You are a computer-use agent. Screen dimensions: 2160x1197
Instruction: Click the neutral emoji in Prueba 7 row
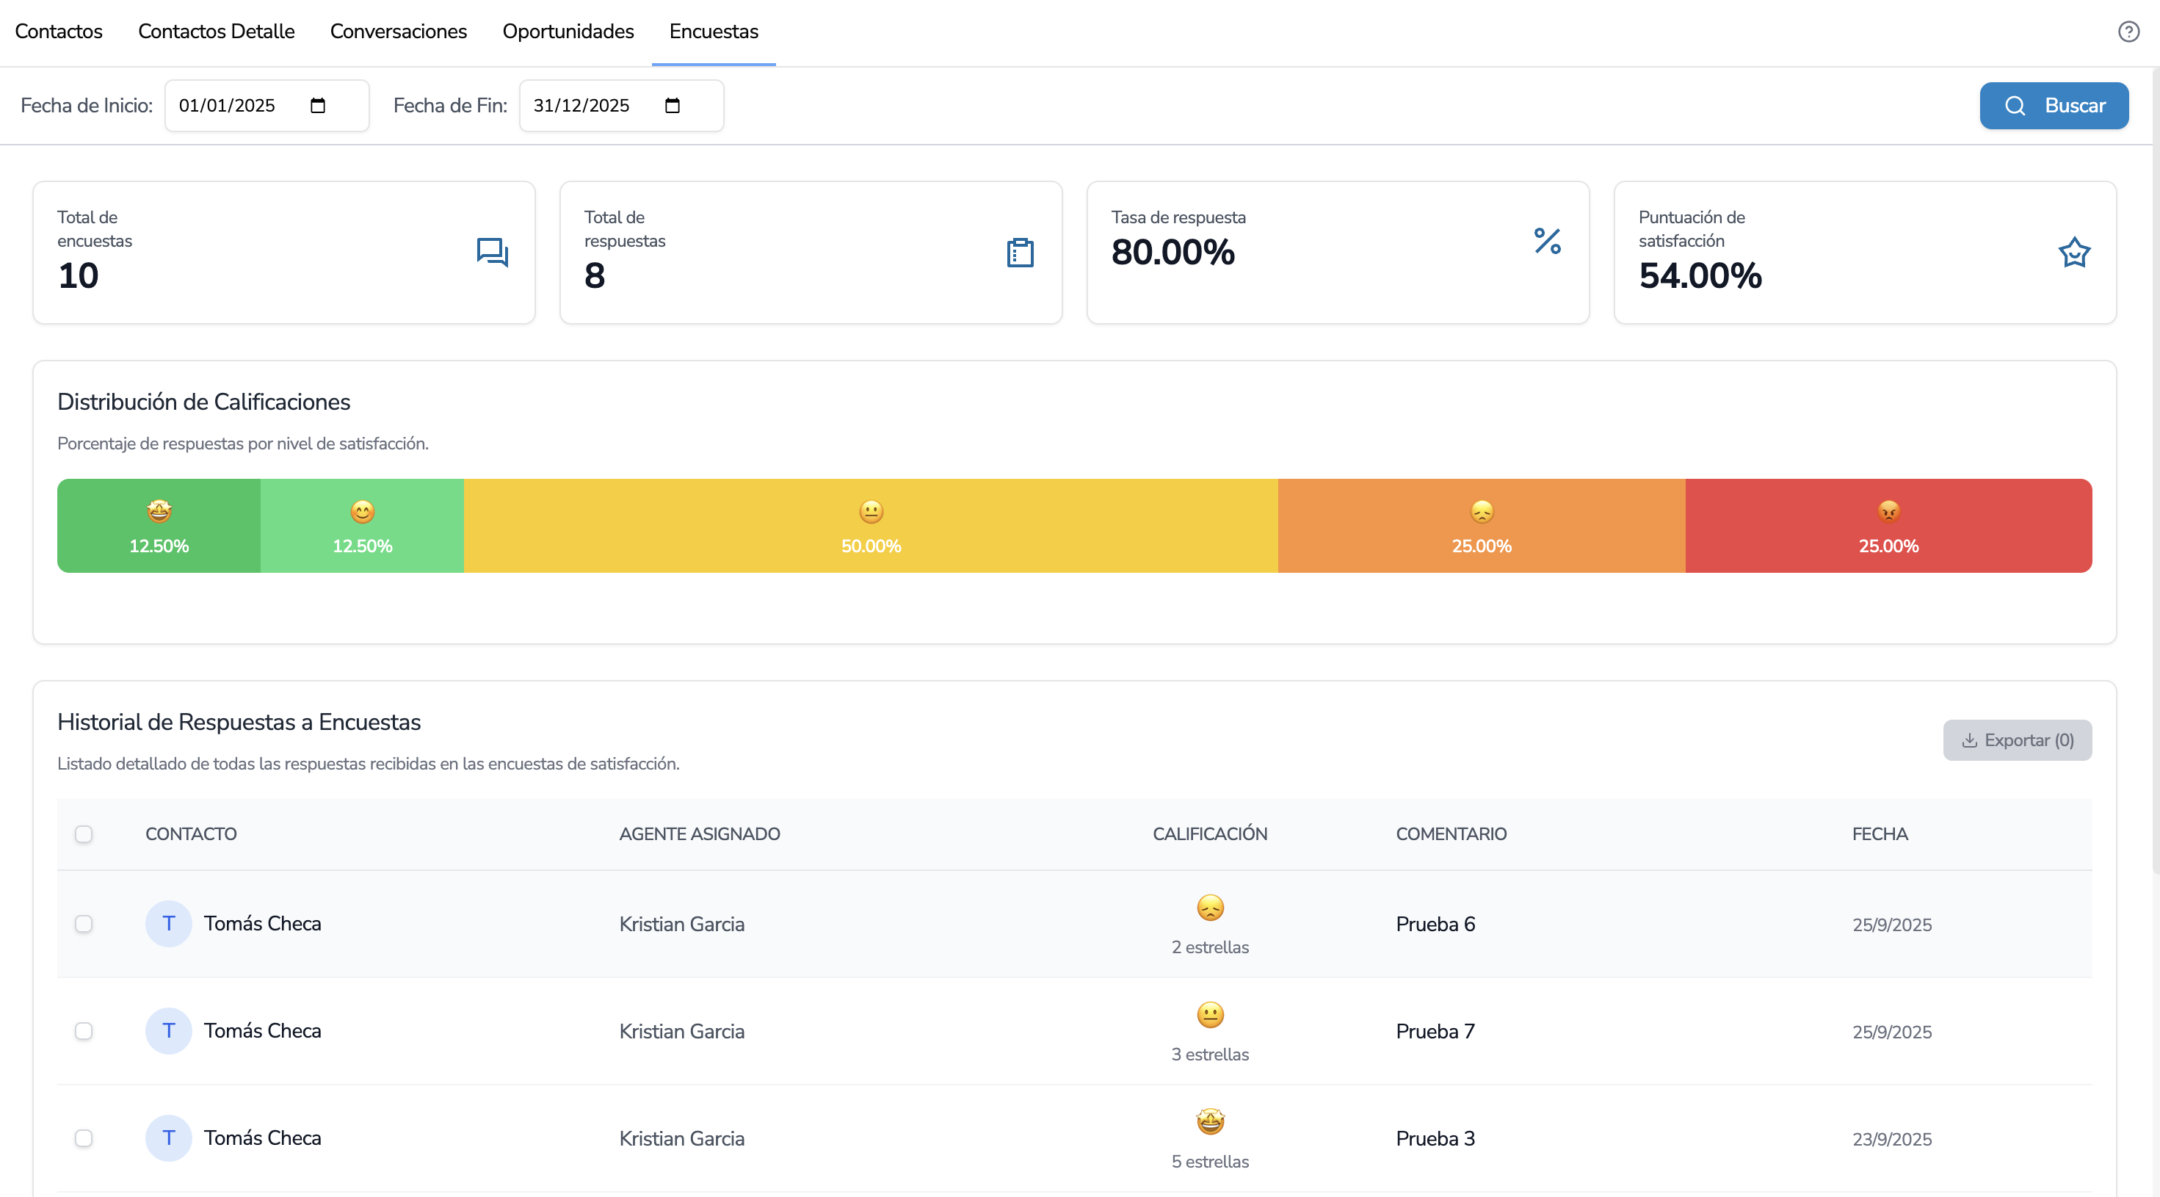point(1210,1015)
